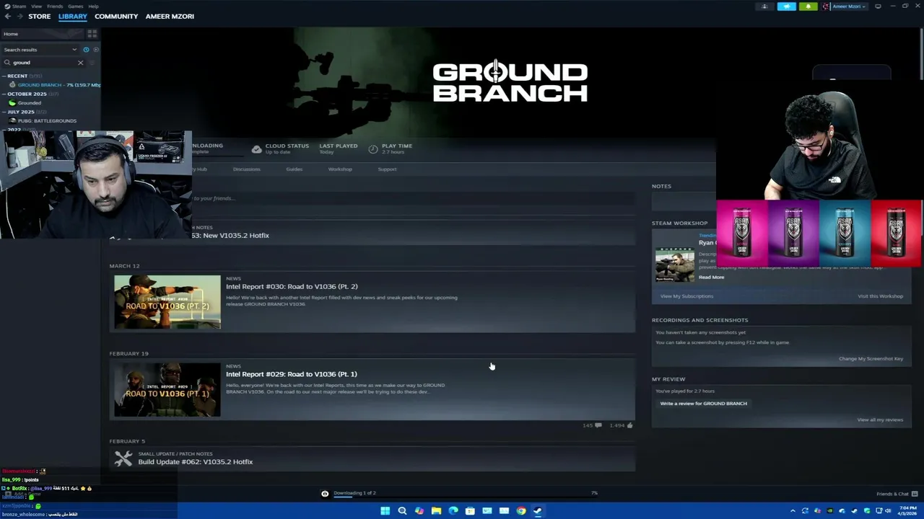Click the Play Time clock icon

(x=372, y=148)
